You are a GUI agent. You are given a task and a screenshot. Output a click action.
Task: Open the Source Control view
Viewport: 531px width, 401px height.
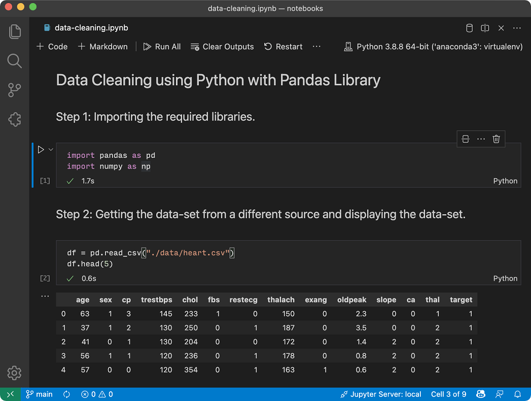click(15, 90)
